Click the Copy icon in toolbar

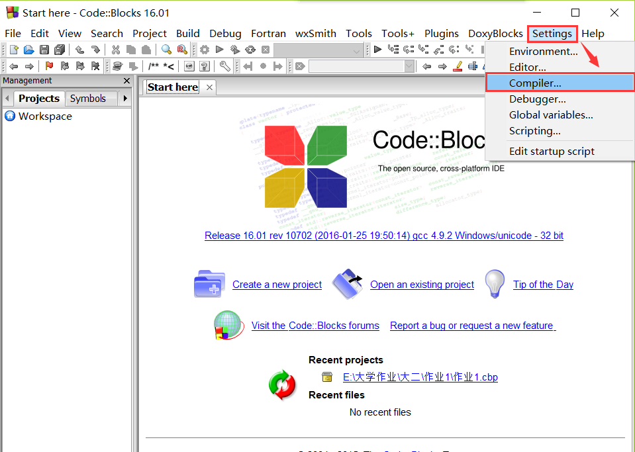tap(131, 50)
